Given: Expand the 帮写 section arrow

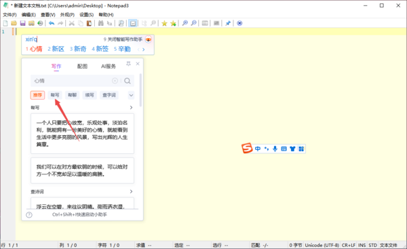Looking at the screenshot, I should tap(131, 107).
